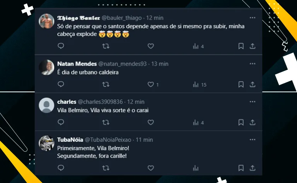The height and width of the screenshot is (183, 297).
Task: Share Thiago Bauler's tweet
Action: [x=252, y=46]
